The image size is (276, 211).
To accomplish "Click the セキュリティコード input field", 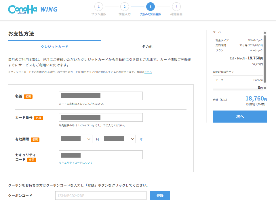I will pyautogui.click(x=100, y=155).
